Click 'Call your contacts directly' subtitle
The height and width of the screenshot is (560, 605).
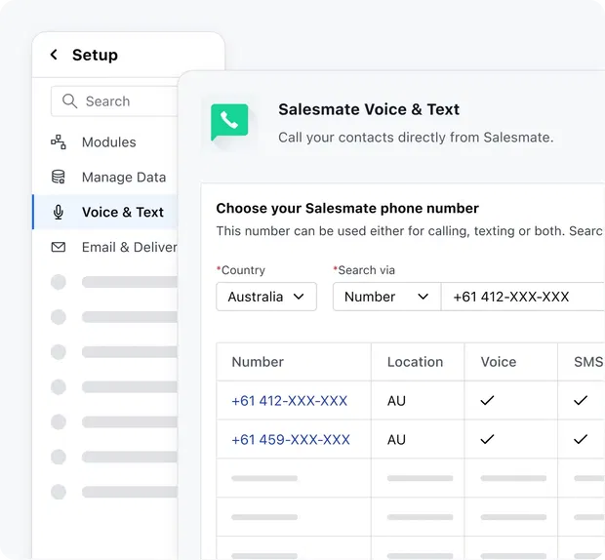coord(416,138)
